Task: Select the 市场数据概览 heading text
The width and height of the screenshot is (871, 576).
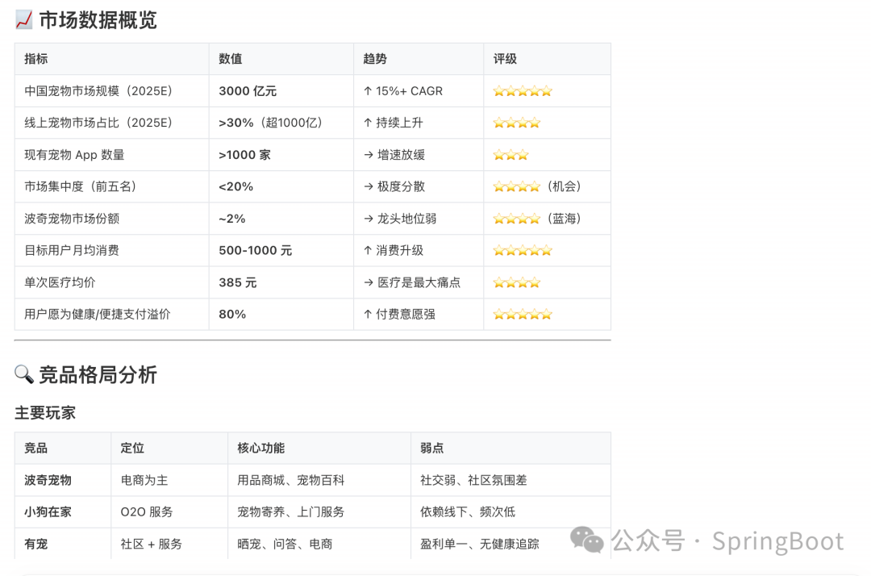Action: click(98, 20)
